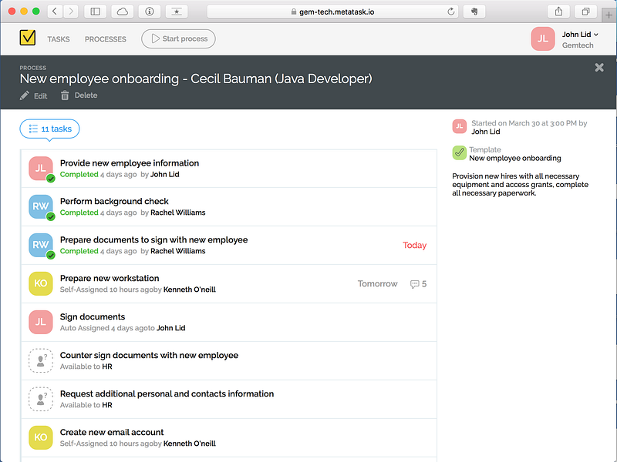Click the gem-tech.metatask.io address bar

point(332,12)
